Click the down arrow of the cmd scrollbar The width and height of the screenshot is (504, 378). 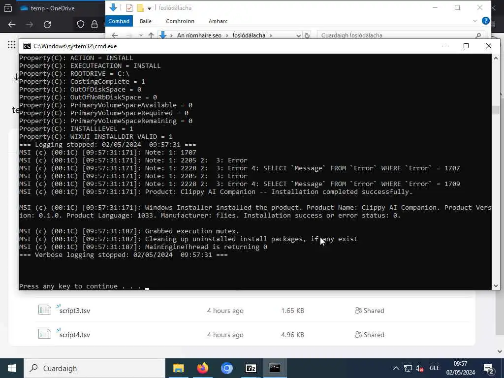tap(496, 286)
